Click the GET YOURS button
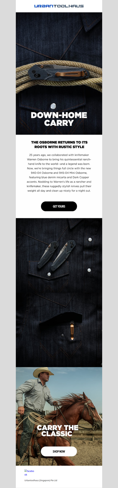Viewport: 118px width, 488px height. [x=59, y=206]
